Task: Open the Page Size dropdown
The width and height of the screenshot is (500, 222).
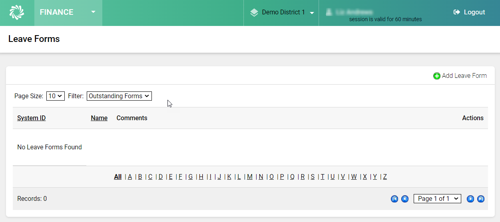Action: (56, 96)
